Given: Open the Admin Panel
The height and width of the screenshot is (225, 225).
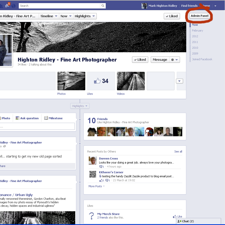Looking at the screenshot, I should click(199, 16).
